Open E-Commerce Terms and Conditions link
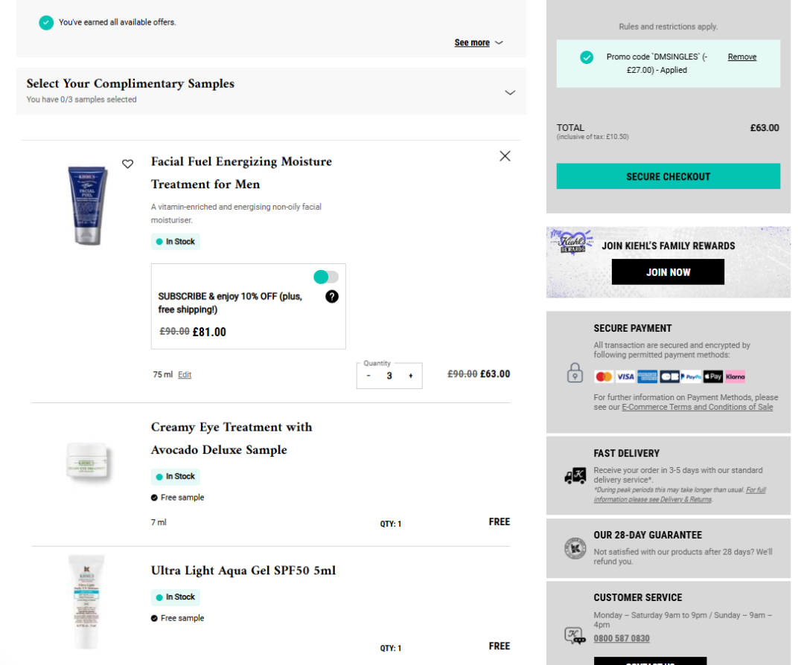Viewport: 804px width, 665px height. 697,407
